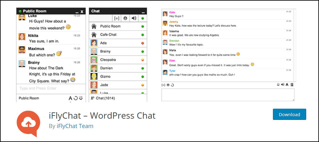Click Ada's avatar in the chat list

[94, 43]
